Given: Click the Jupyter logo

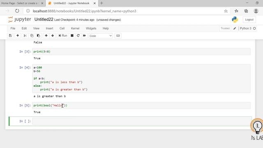Looking at the screenshot, I should [19, 19].
